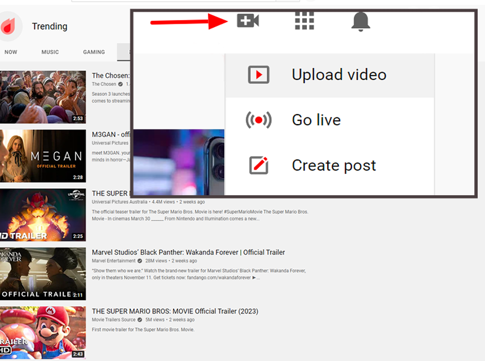The height and width of the screenshot is (361, 485).
Task: Open the Wakanda Forever trailer thumbnail
Action: coord(43,274)
